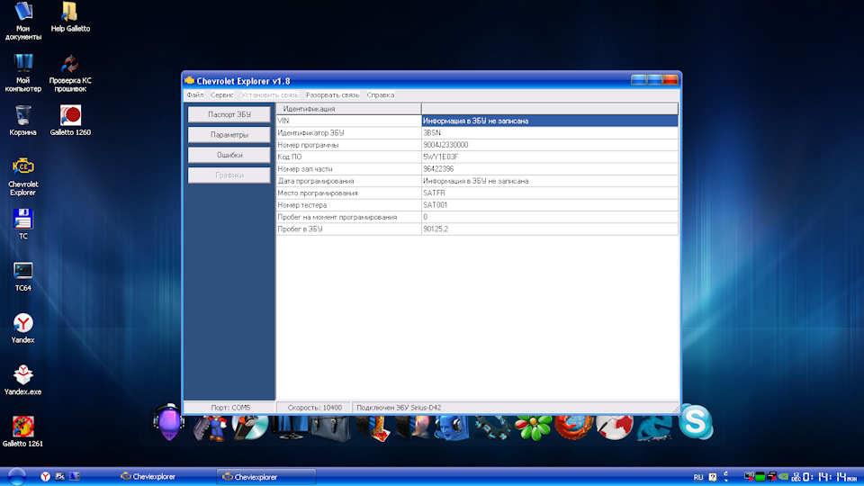This screenshot has width=864, height=486.
Task: Switch to the active Cheviexplorer taskbar button
Action: 266,477
